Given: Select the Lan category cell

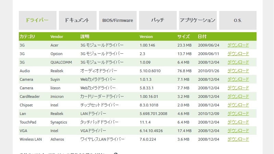Looking at the screenshot, I should pos(23,114).
